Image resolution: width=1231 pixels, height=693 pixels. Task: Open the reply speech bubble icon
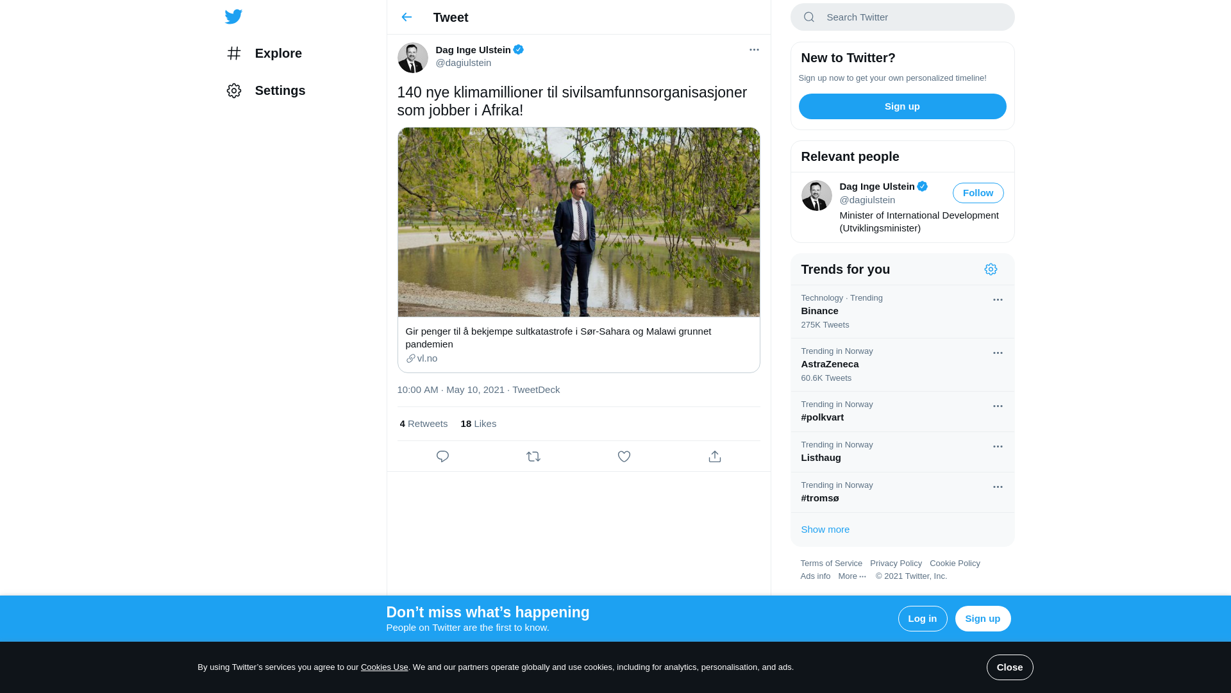pos(442,456)
